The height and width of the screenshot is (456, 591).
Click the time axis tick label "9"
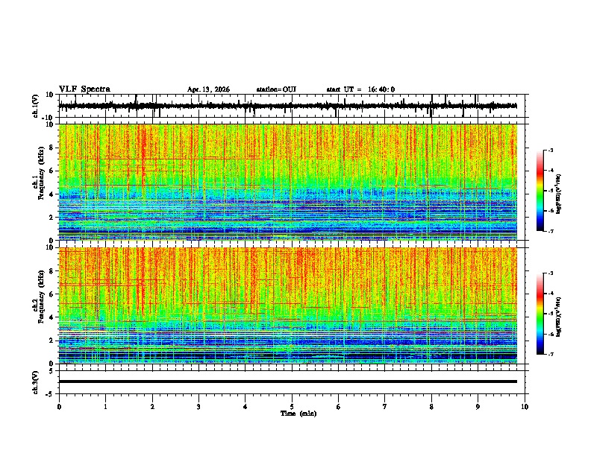pyautogui.click(x=478, y=407)
